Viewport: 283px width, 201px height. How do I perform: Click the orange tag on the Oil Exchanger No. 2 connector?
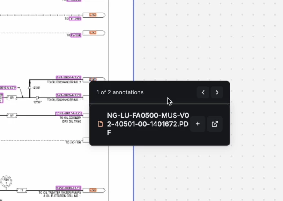pos(93,79)
